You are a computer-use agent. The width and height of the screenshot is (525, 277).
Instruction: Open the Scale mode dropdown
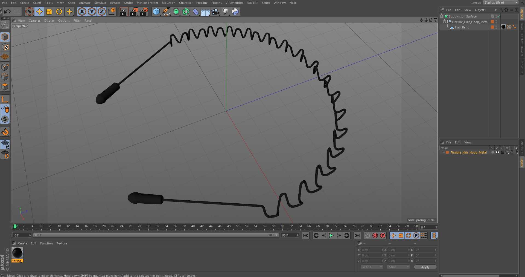(398, 267)
